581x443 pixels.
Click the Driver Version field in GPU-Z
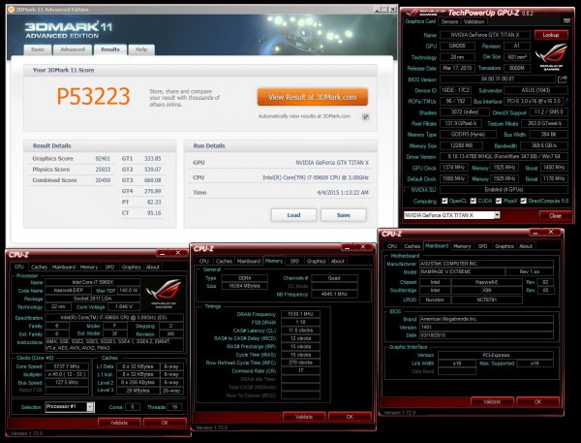[504, 157]
